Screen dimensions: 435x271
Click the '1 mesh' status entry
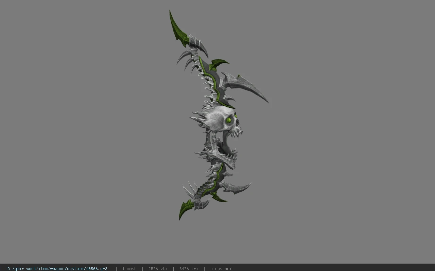pos(129,269)
